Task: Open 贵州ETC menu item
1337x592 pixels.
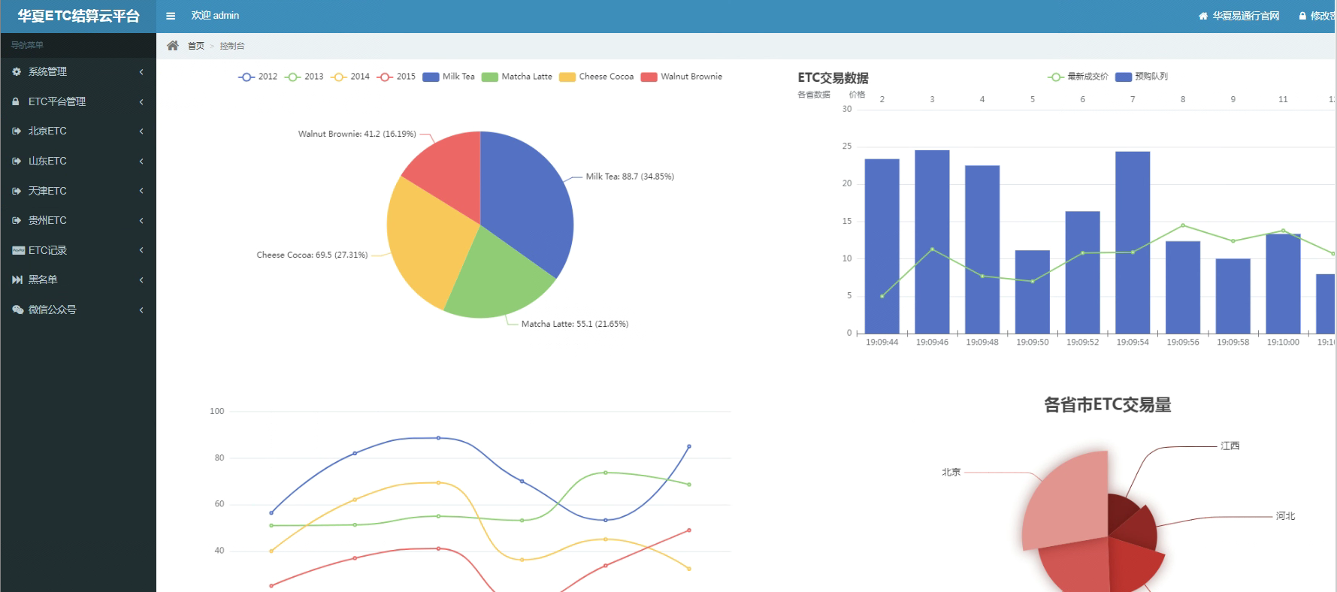Action: coord(78,220)
